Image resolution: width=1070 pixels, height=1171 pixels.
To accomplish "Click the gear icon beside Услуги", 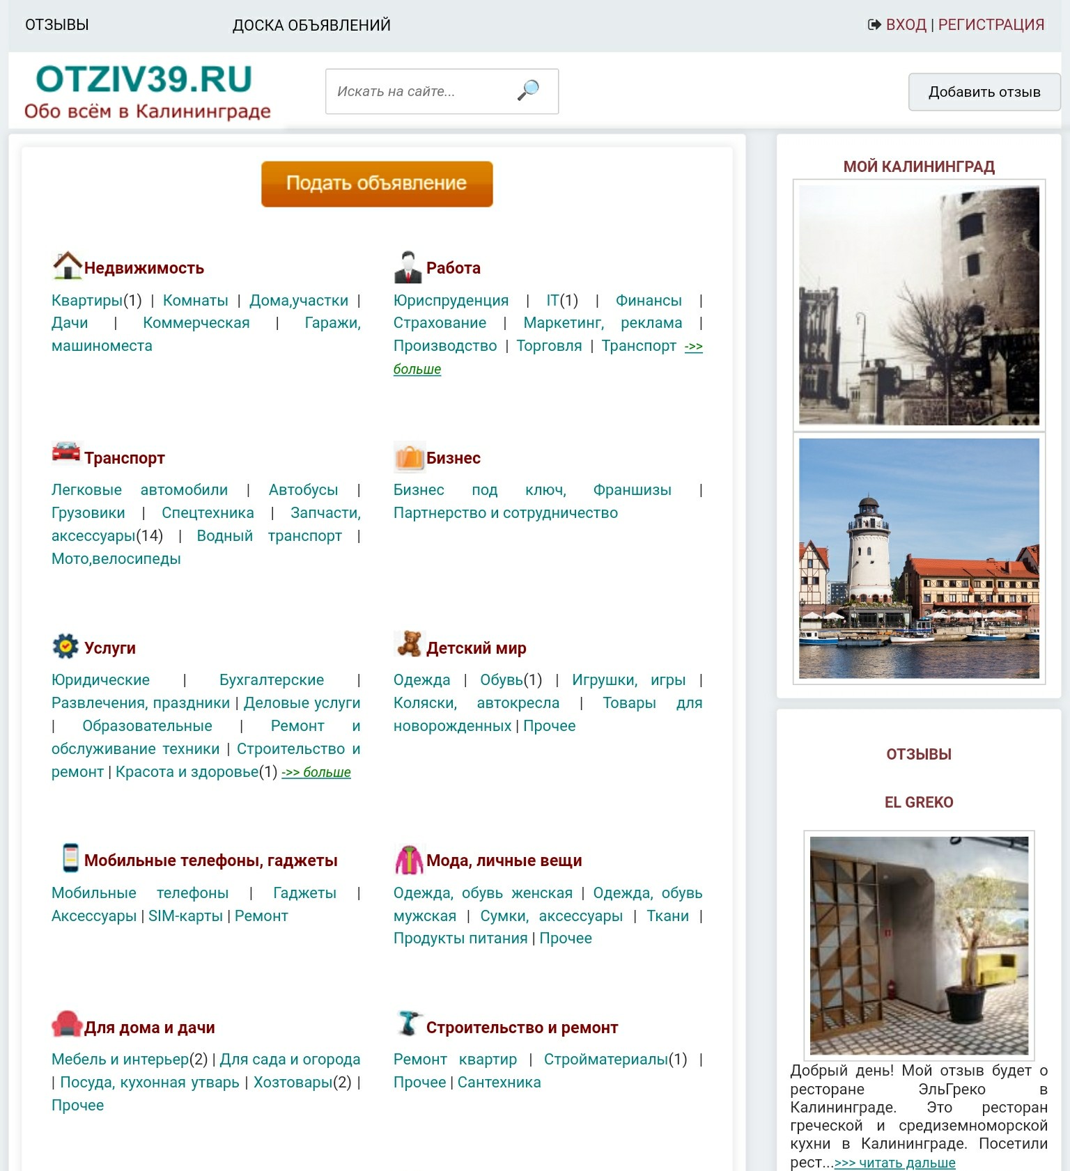I will [x=65, y=646].
